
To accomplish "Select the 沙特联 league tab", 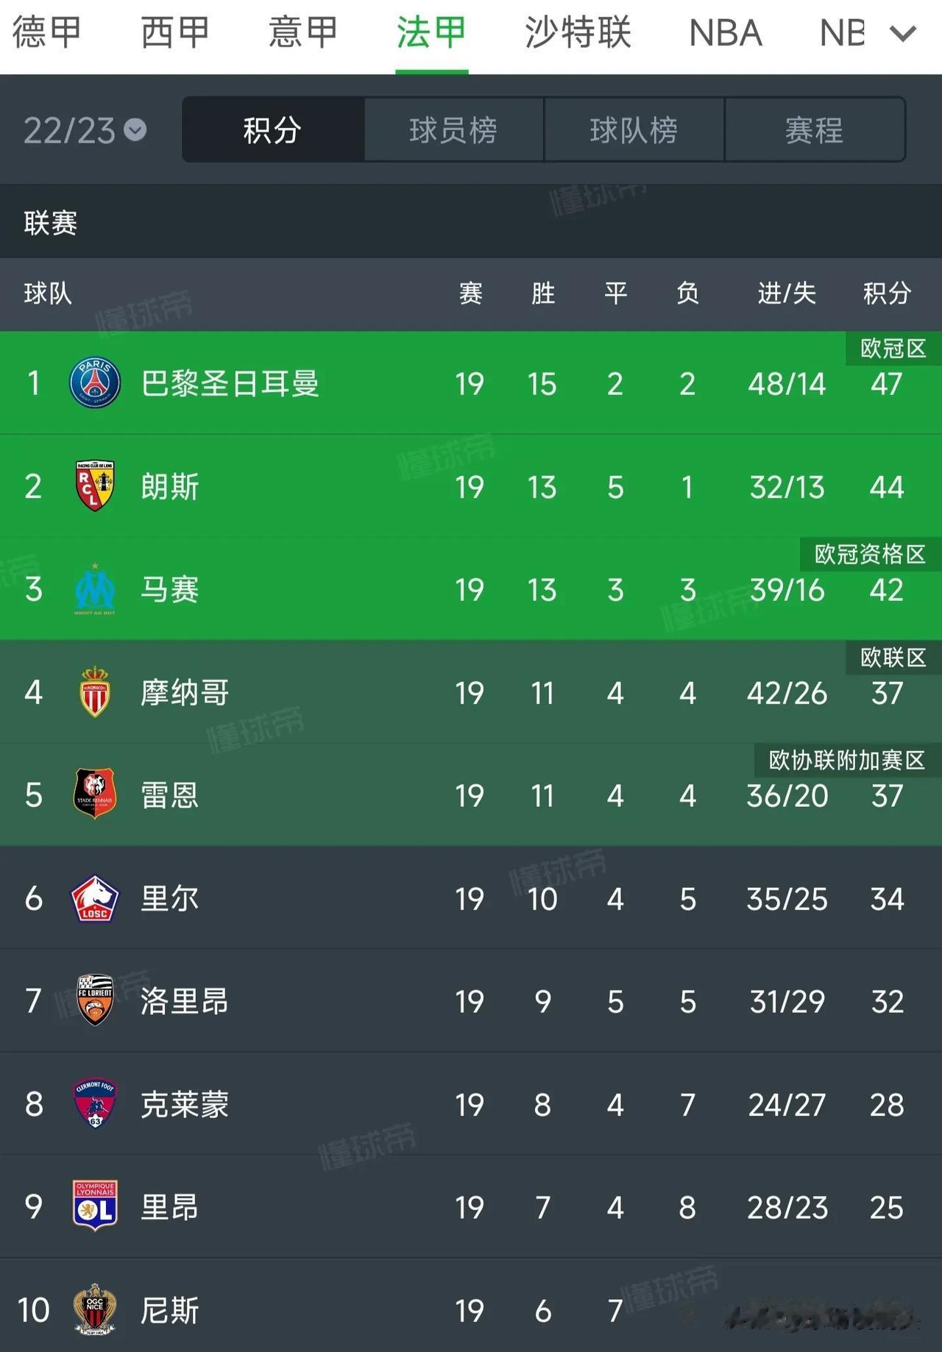I will [x=578, y=33].
